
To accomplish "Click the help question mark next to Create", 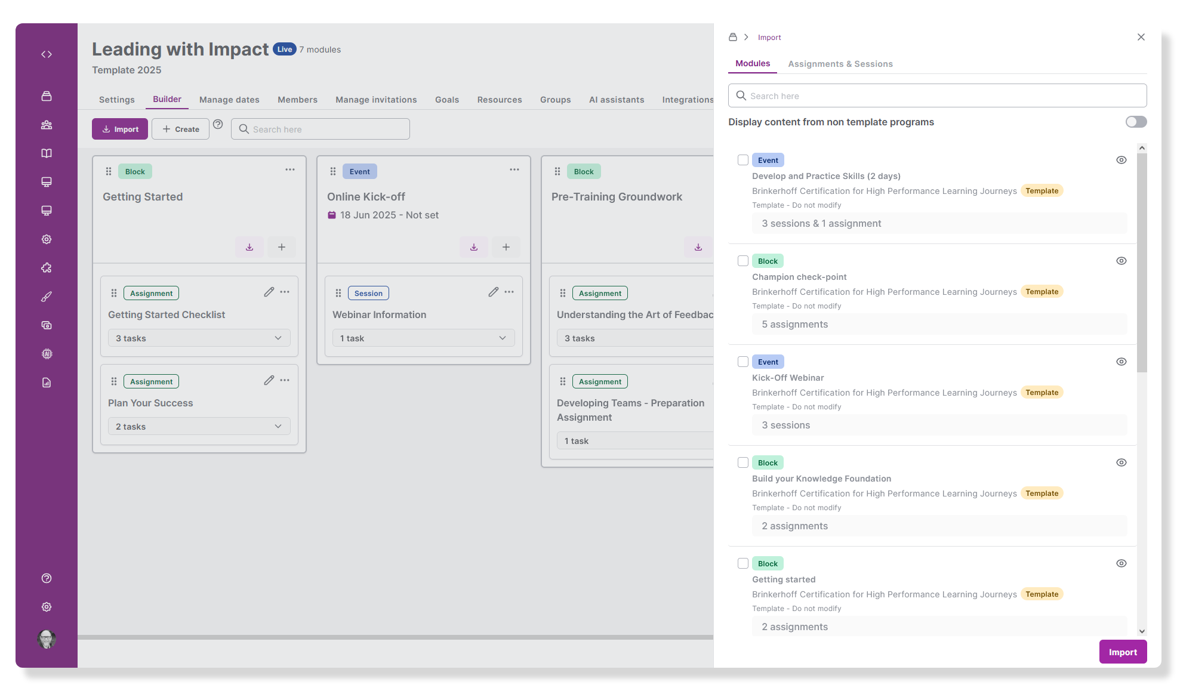I will pos(218,124).
